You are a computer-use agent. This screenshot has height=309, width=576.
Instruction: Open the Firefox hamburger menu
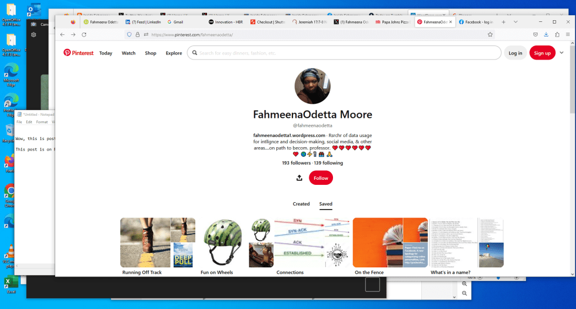(568, 34)
